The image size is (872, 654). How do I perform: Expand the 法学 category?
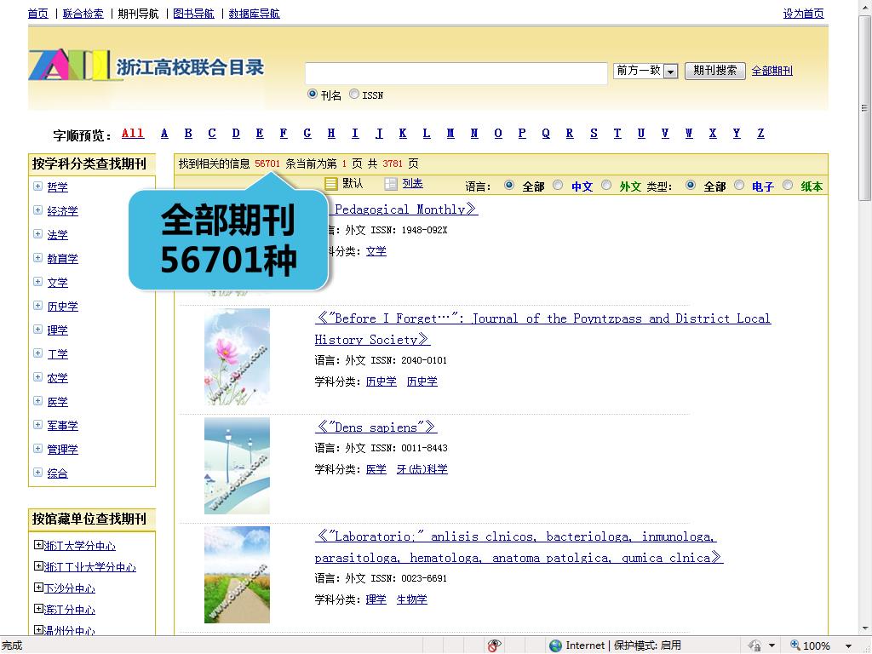[x=37, y=234]
